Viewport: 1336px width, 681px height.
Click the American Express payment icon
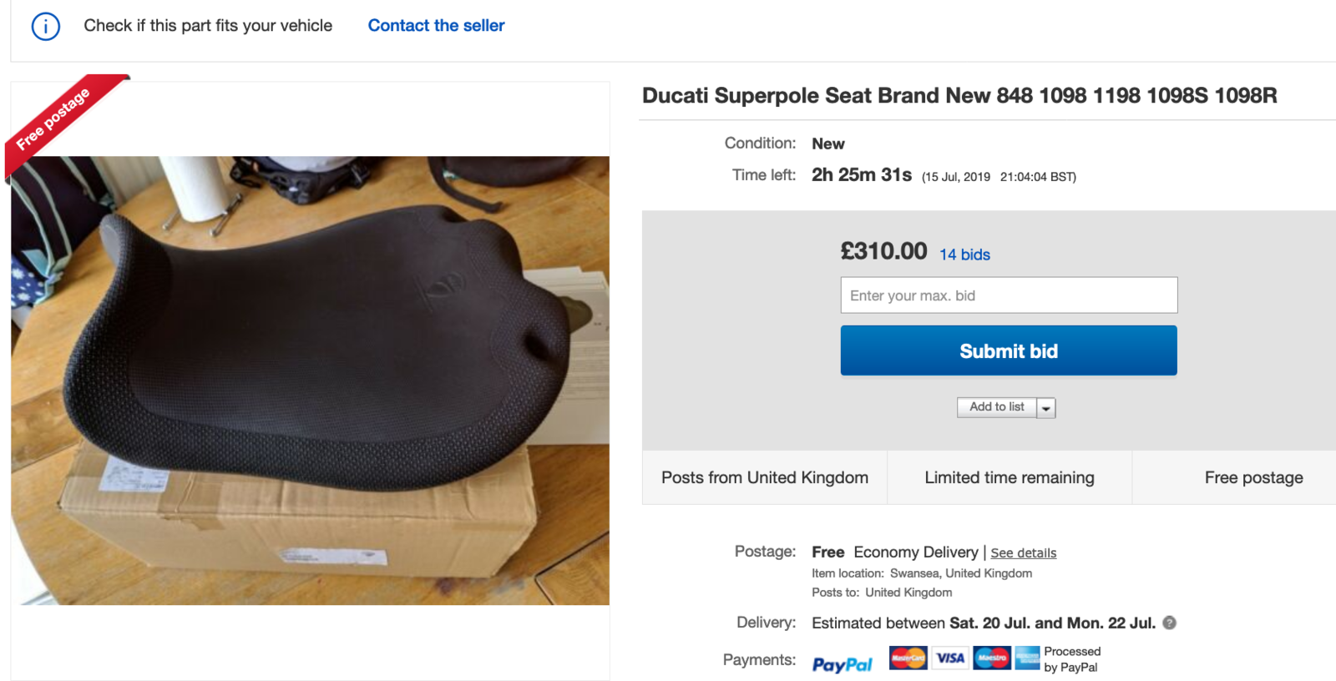(x=1027, y=658)
